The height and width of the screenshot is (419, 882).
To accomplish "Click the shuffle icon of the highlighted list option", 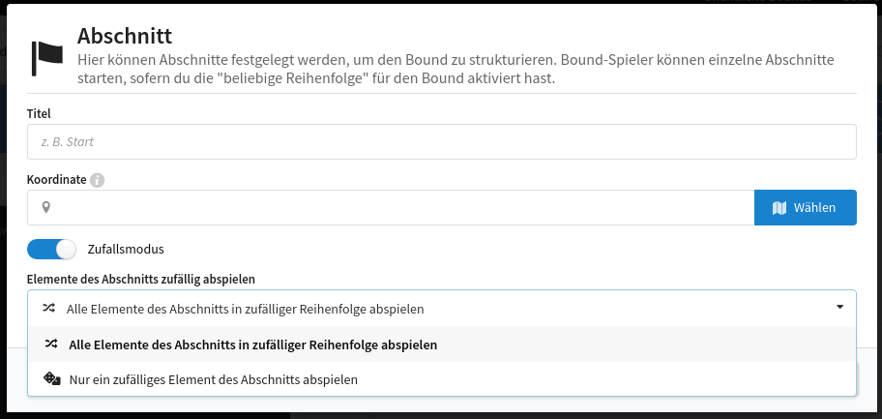I will click(52, 344).
